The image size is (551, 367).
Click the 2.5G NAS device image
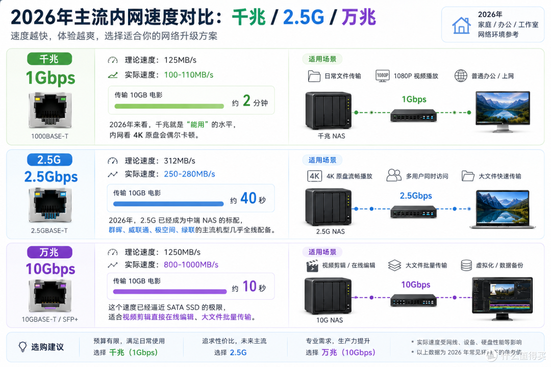329,207
